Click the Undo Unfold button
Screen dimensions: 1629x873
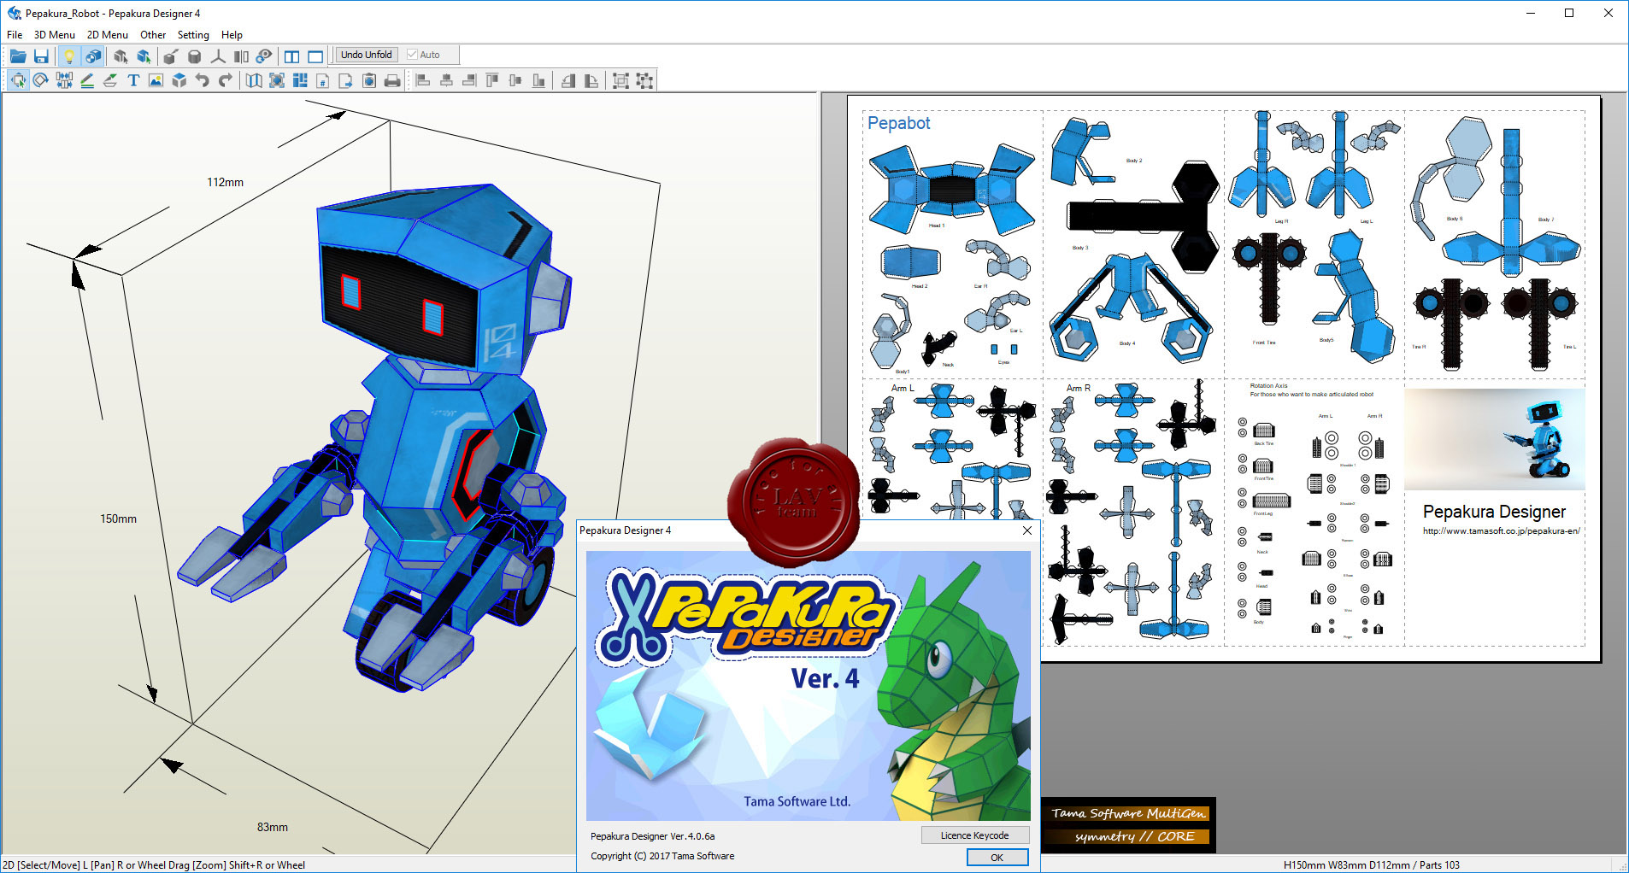pos(367,55)
